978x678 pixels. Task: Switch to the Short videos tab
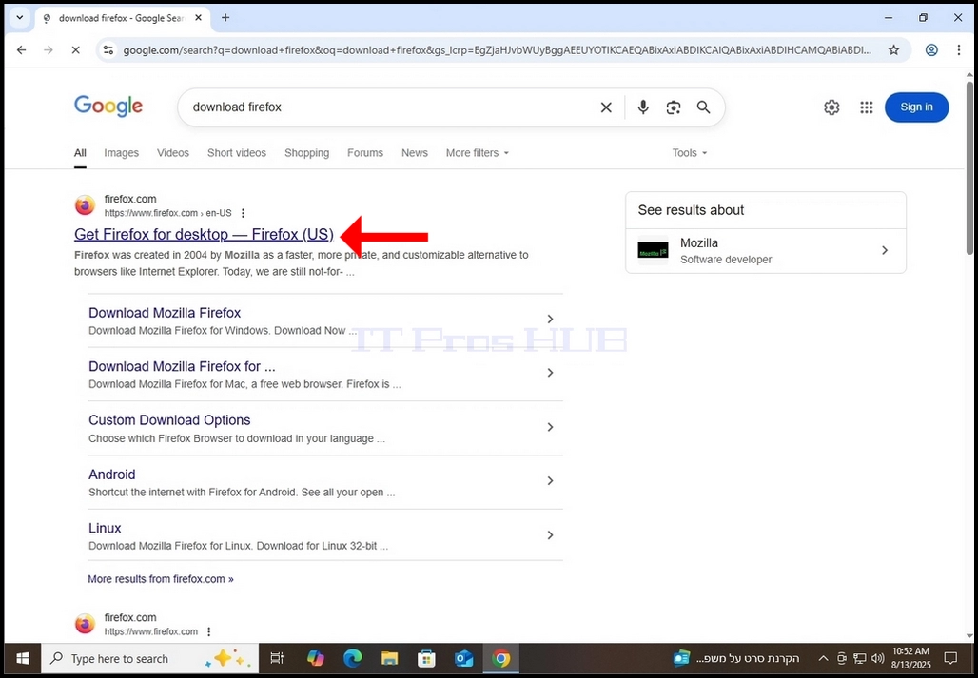(x=236, y=153)
